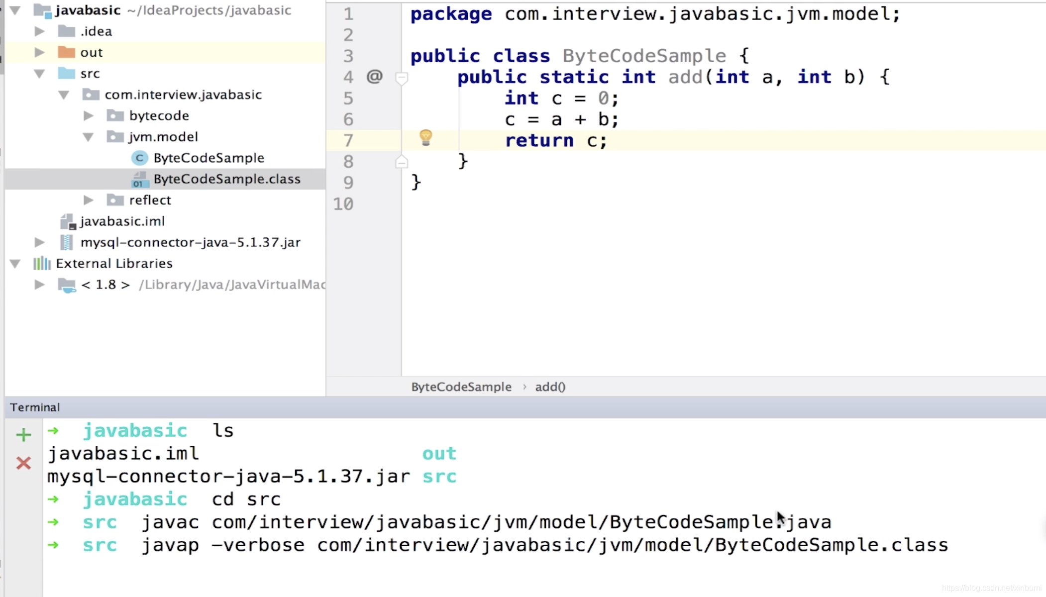Click the blue src source folder icon
Image resolution: width=1046 pixels, height=597 pixels.
pos(66,74)
